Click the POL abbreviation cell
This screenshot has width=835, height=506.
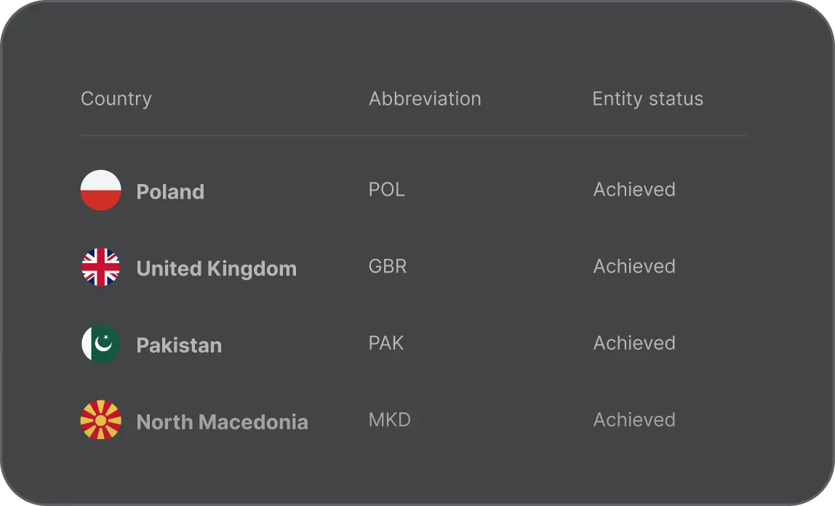click(x=386, y=190)
